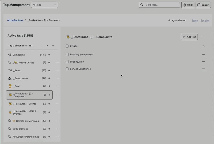Open collection options menu beside Add Tag
214x144 pixels.
click(203, 37)
